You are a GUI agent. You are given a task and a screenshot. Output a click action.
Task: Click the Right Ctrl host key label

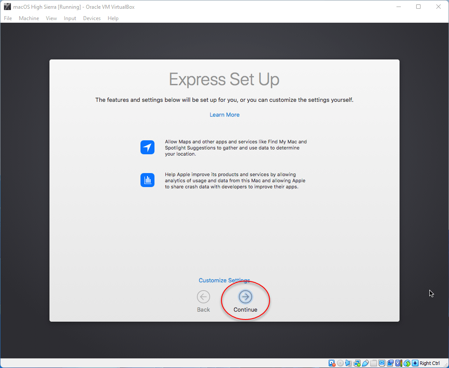[430, 363]
